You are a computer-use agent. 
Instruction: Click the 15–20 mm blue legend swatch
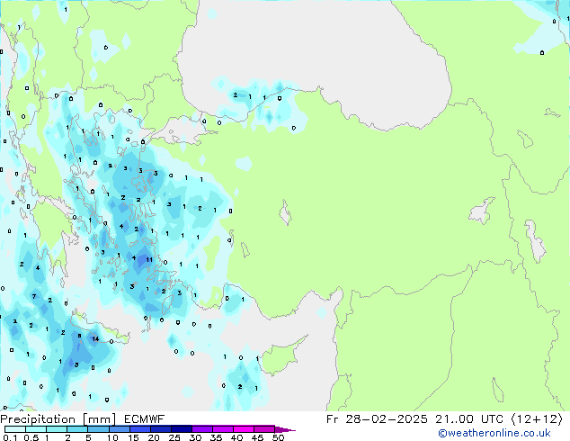(x=139, y=429)
